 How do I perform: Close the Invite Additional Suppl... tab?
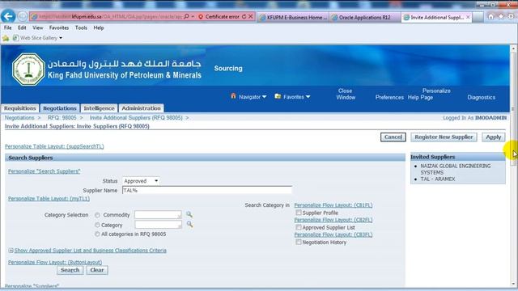coord(468,17)
